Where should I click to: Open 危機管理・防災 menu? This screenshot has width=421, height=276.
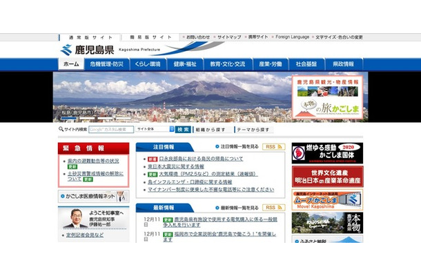tap(107, 64)
